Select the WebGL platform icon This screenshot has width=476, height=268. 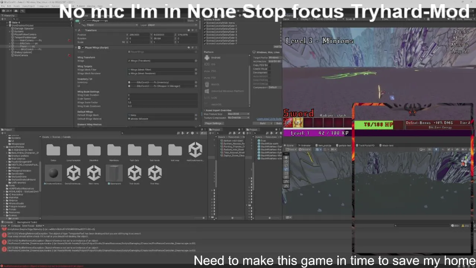click(x=207, y=84)
